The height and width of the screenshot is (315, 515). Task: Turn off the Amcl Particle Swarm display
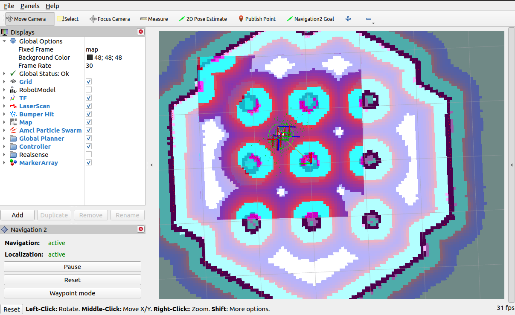(x=88, y=130)
